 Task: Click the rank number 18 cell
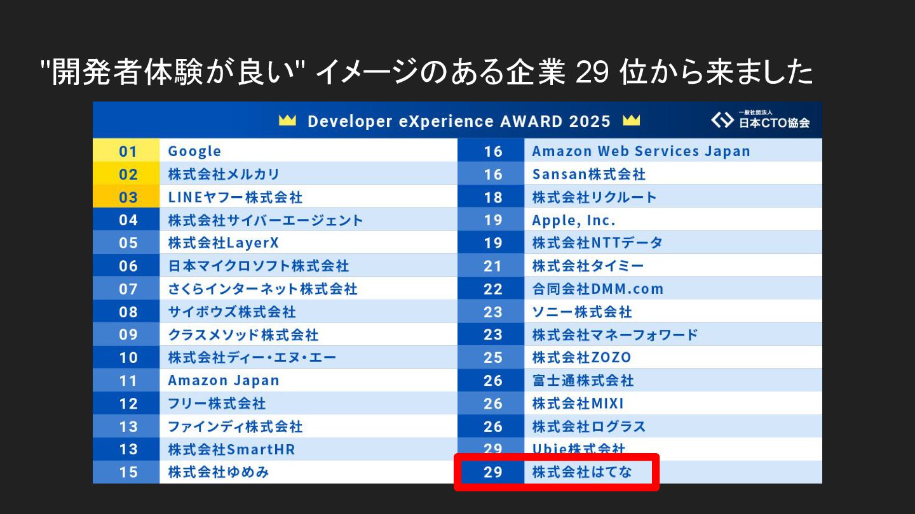pyautogui.click(x=491, y=196)
